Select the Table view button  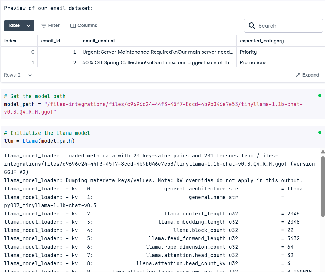(14, 26)
